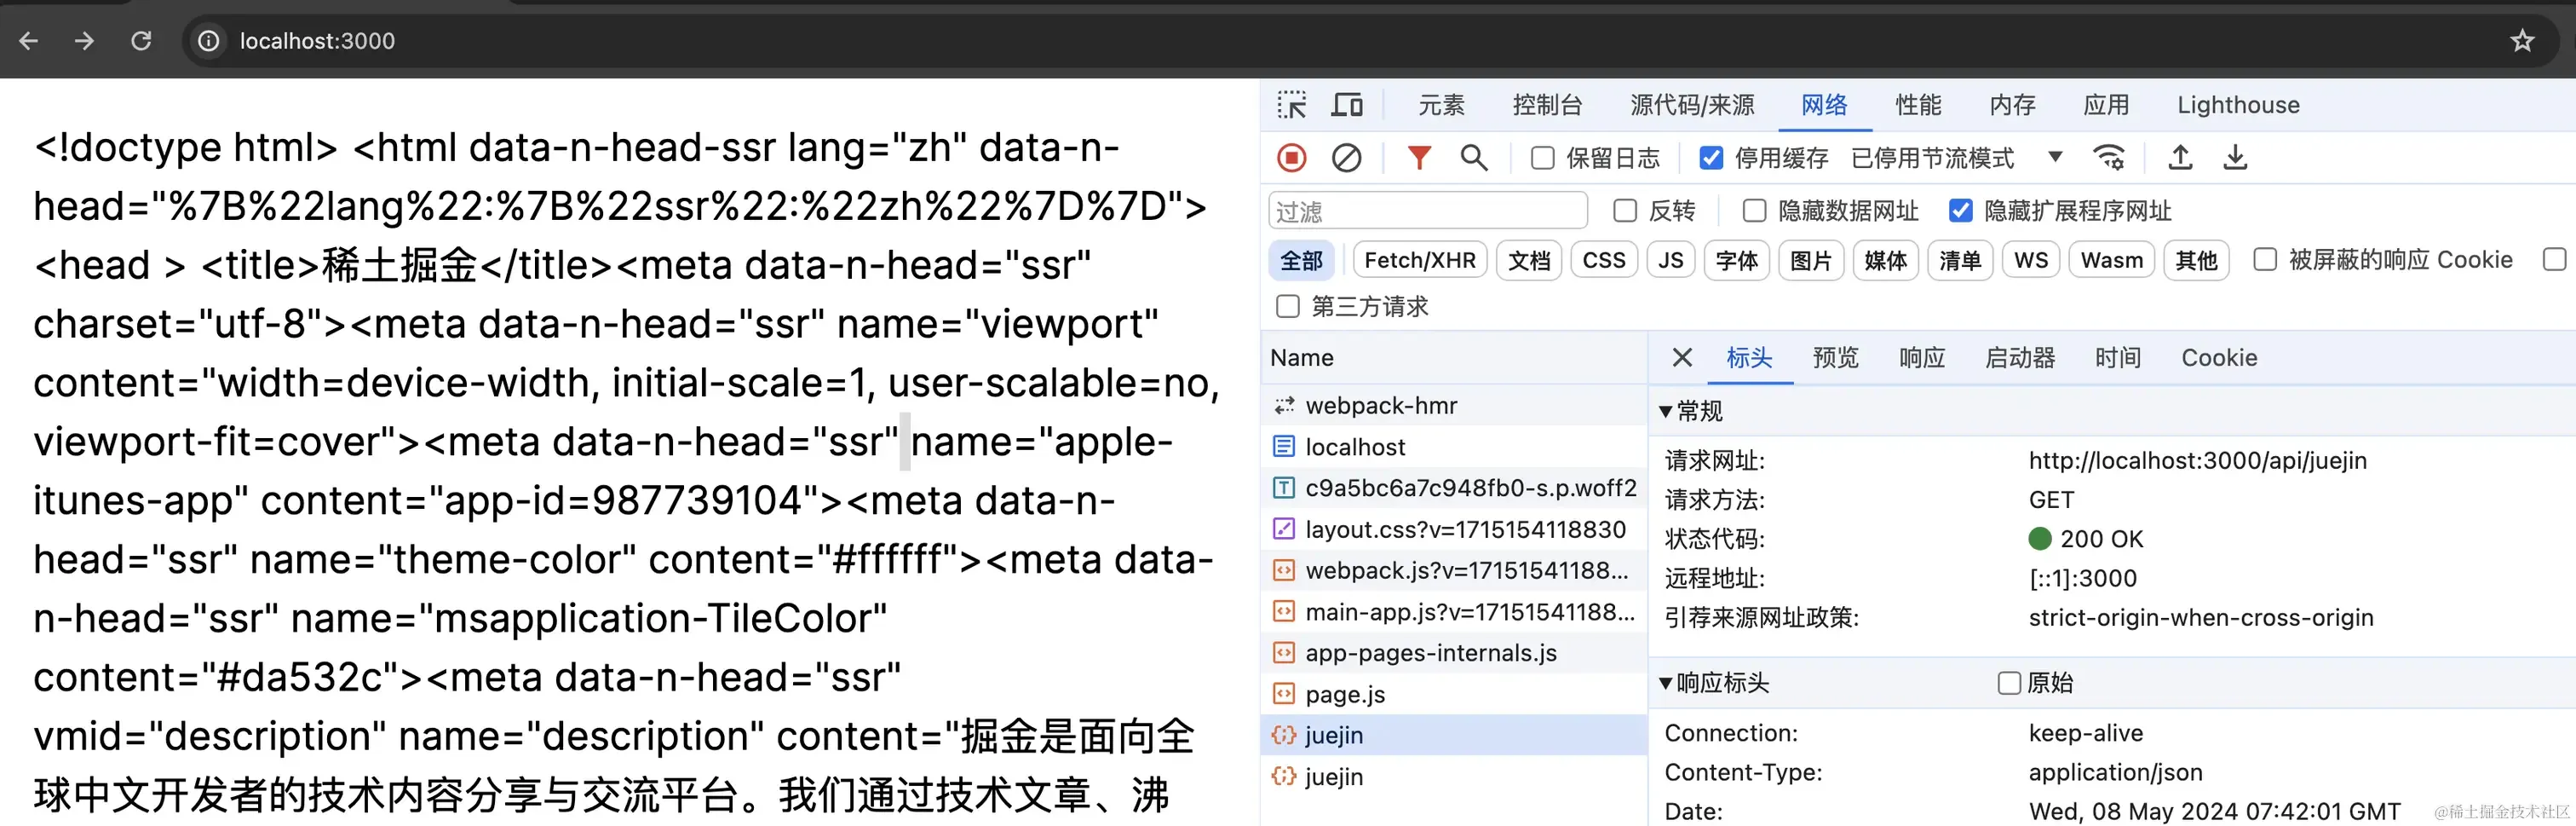View site info icon in address bar
Viewport: 2576px width, 826px height.
208,41
